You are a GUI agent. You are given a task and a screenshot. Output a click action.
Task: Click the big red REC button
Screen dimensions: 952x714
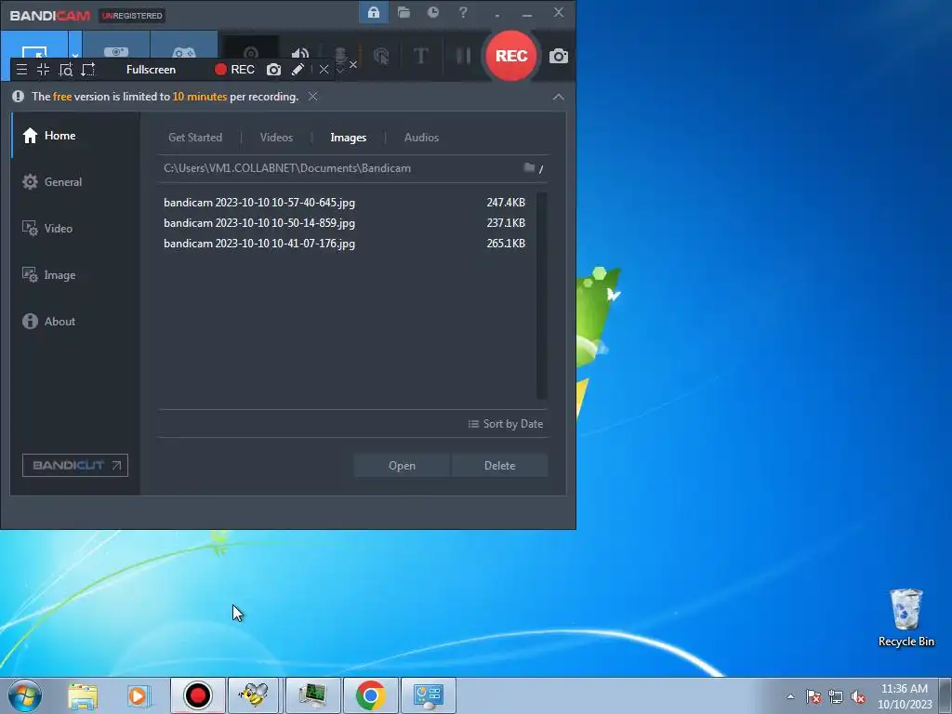click(x=511, y=56)
